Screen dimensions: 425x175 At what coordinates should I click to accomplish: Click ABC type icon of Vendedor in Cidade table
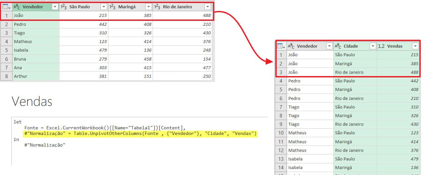[x=291, y=46]
